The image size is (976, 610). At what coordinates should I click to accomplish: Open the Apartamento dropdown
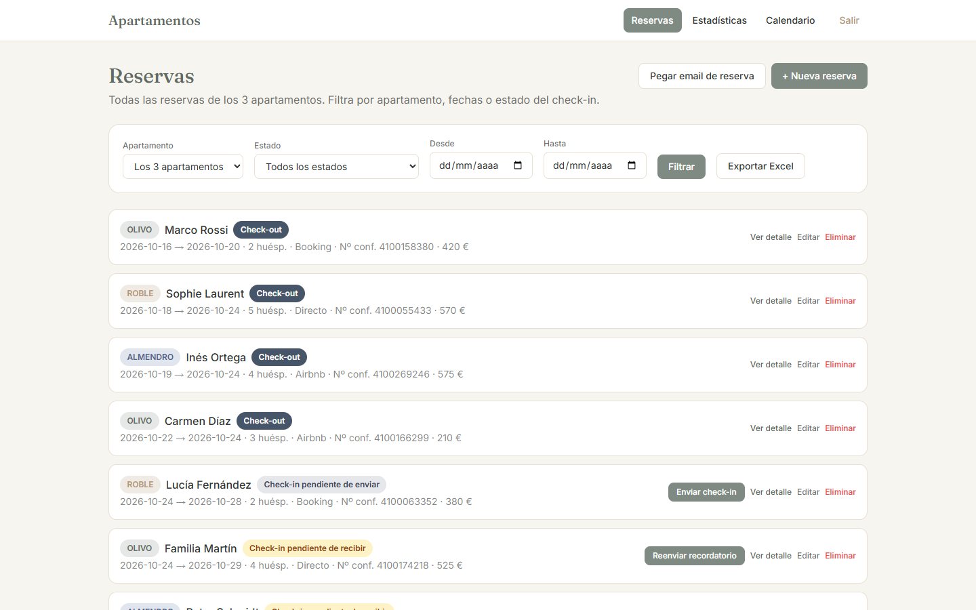183,167
